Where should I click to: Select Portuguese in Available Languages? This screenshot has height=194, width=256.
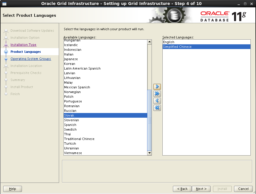(105, 101)
